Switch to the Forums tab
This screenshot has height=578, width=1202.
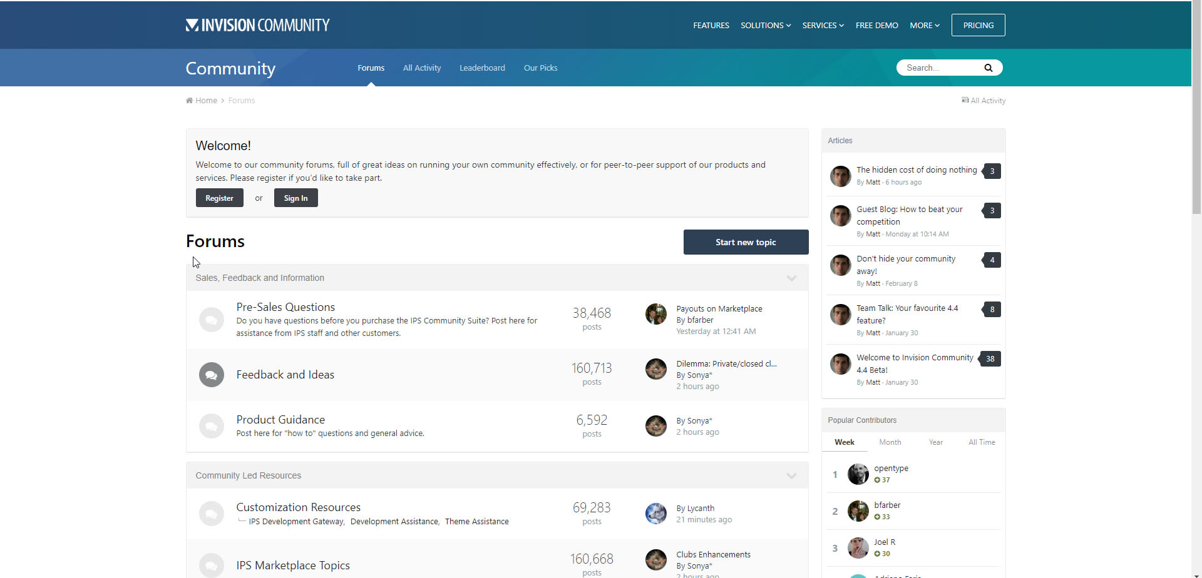(371, 68)
